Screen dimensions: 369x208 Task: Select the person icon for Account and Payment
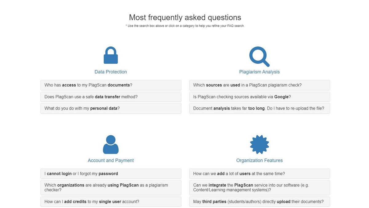tap(111, 144)
